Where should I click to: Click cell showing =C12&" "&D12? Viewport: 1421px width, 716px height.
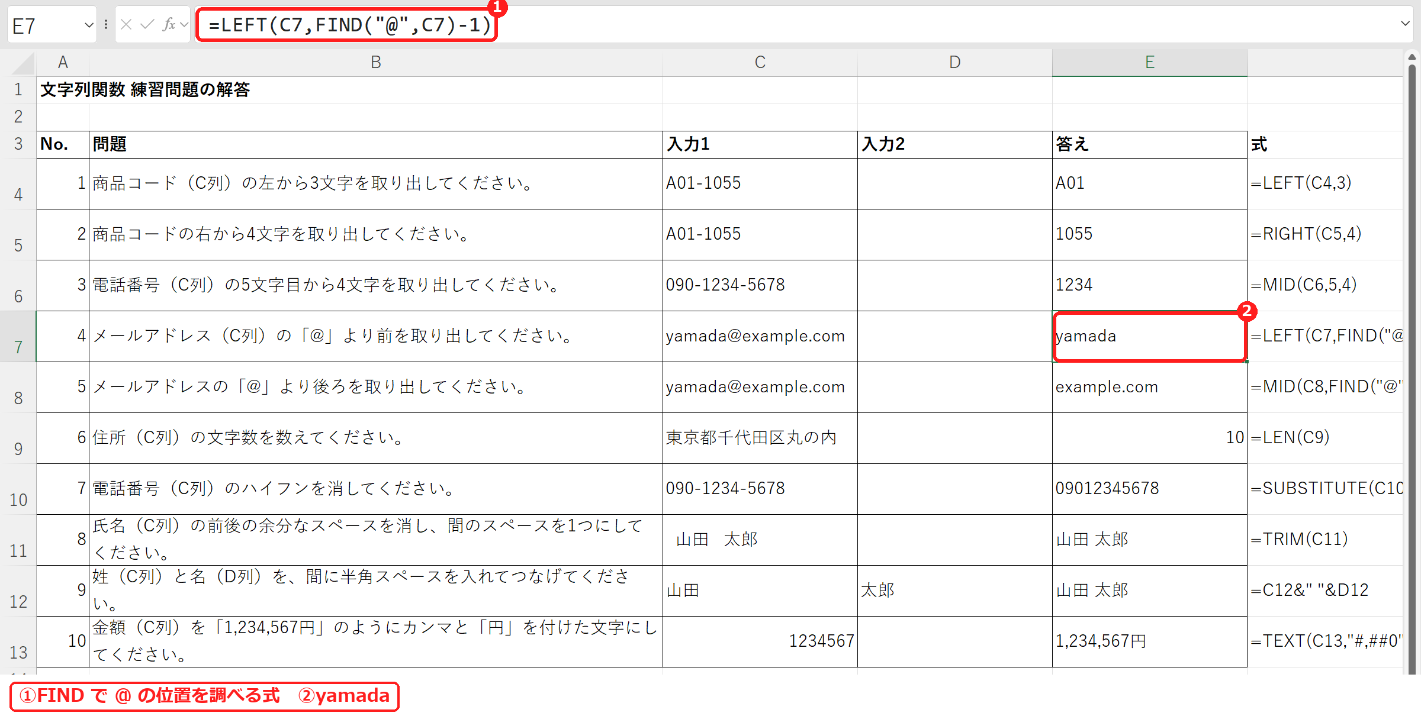(1325, 591)
